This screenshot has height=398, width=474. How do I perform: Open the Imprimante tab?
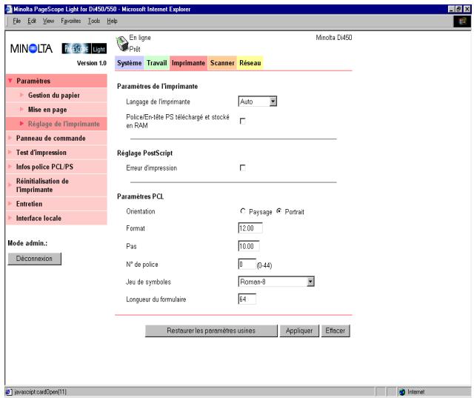tap(188, 63)
